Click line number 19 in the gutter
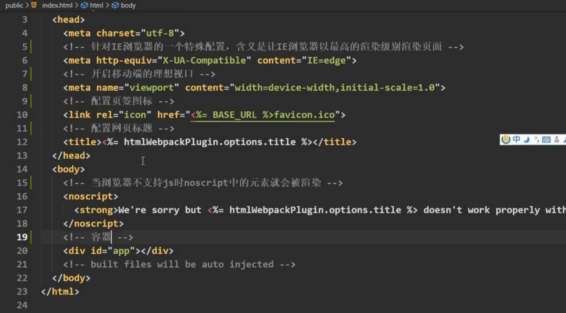Screen dimensions: 566x313 (x=22, y=237)
